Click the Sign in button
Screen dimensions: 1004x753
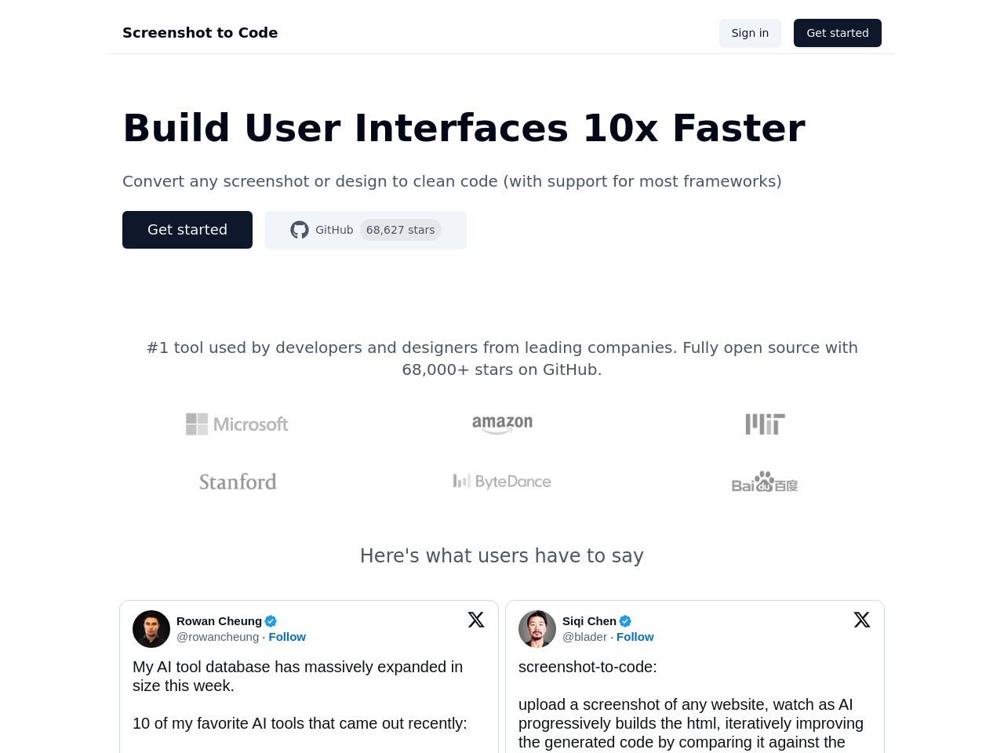(x=750, y=33)
